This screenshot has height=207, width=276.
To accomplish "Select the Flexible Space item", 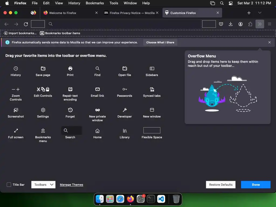I will click(152, 133).
